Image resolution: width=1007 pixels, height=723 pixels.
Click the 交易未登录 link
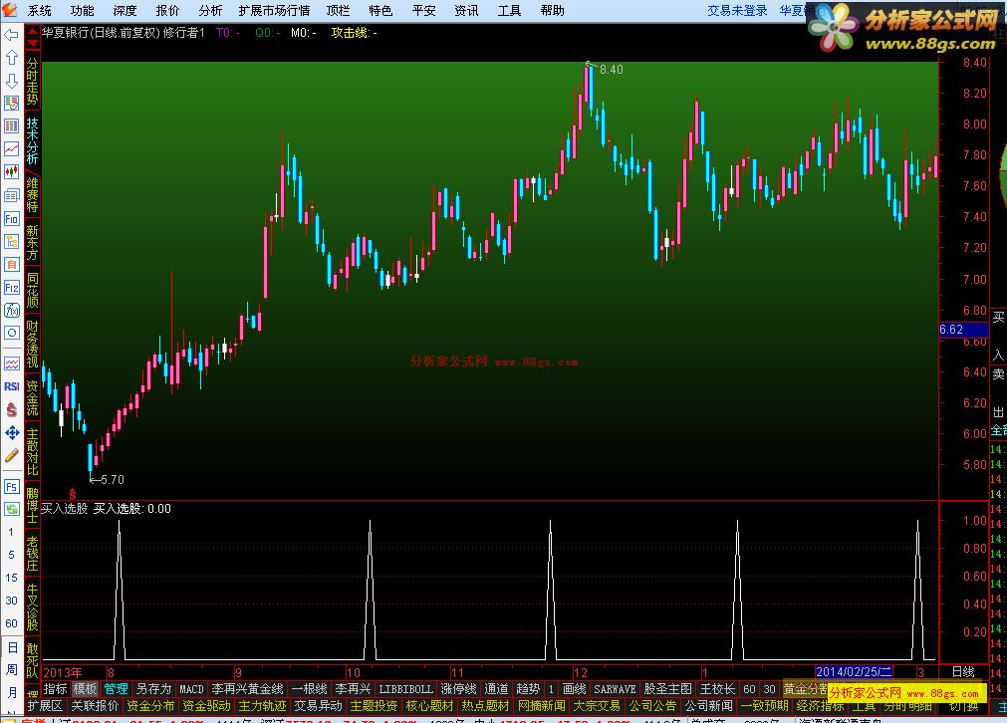click(x=737, y=10)
